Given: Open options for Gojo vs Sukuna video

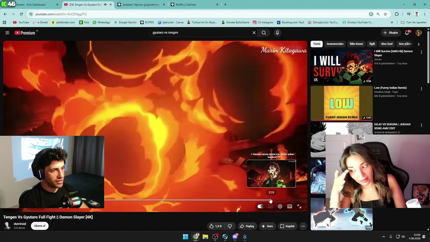Looking at the screenshot, I should [x=421, y=125].
